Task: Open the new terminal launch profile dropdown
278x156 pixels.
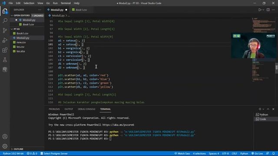Action: coord(263,109)
